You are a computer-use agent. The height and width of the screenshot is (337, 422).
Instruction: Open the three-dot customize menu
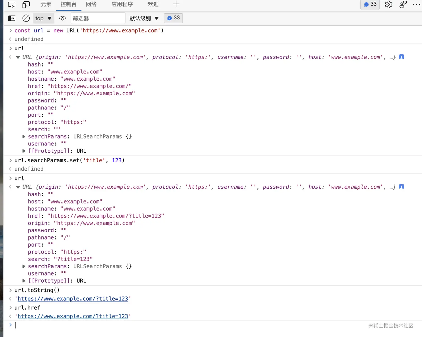point(416,4)
